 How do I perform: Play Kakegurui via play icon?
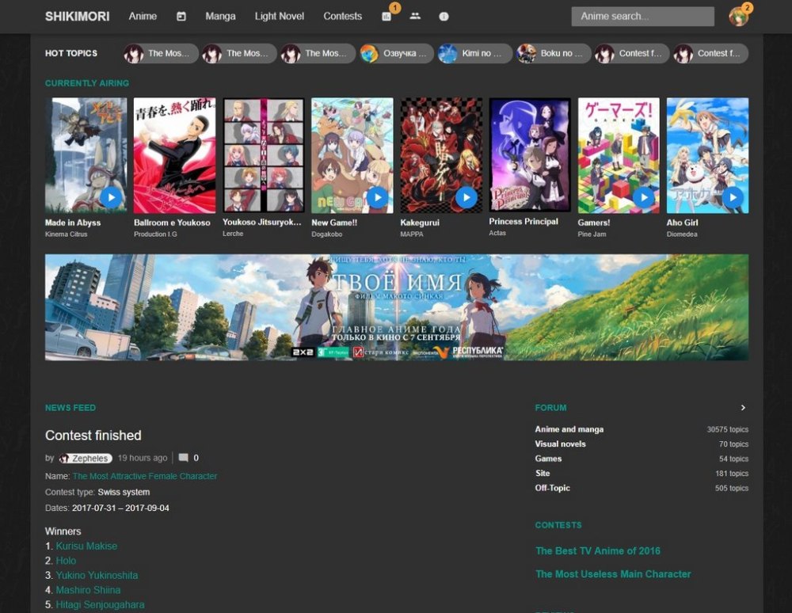point(466,197)
